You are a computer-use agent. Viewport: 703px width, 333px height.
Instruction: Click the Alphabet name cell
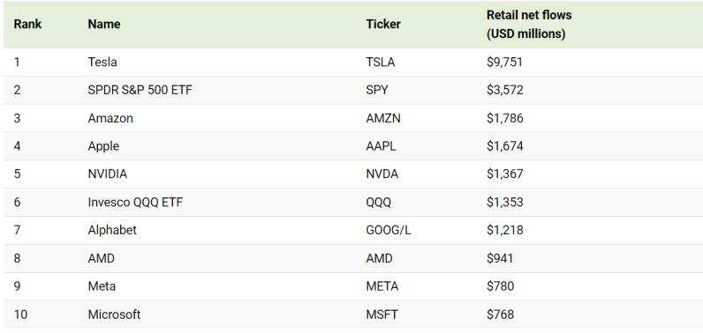pyautogui.click(x=112, y=230)
